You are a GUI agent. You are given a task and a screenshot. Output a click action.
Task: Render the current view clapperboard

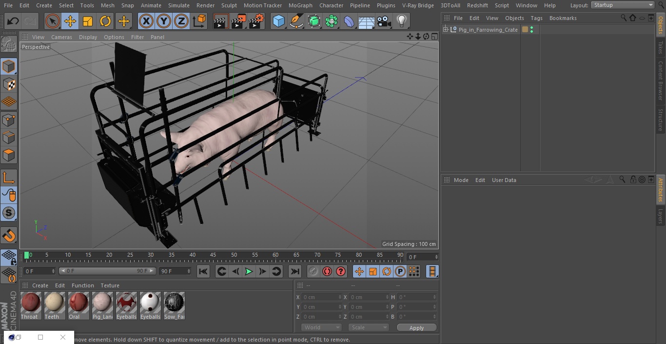[221, 21]
